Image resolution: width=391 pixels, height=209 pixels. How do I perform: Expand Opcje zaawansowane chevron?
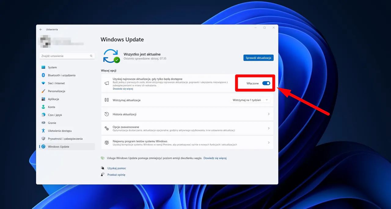click(x=269, y=129)
